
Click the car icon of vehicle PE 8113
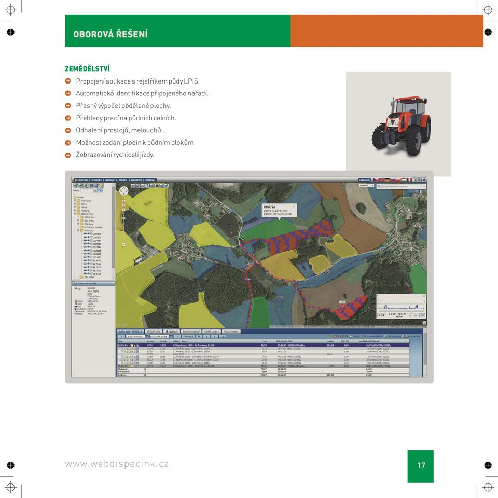(85, 274)
